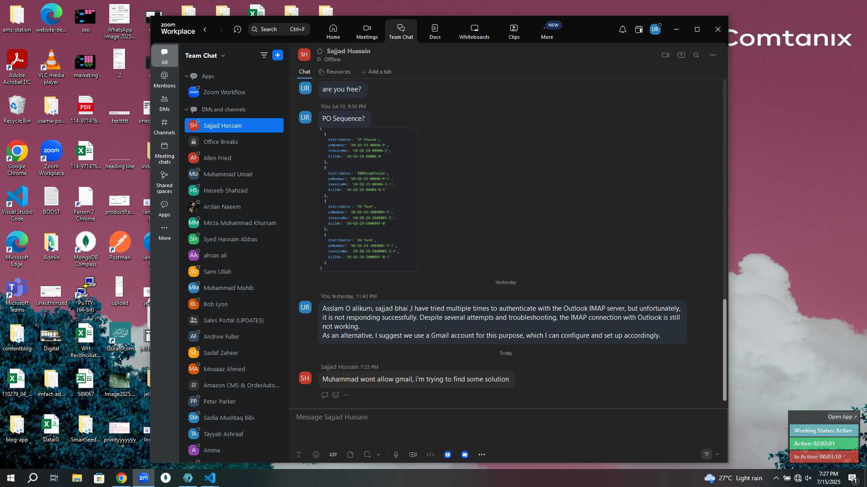Click Add a tab

376,72
